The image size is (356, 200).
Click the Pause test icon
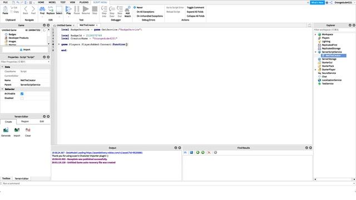coord(77,9)
